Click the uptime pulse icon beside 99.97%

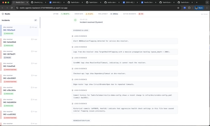tap(62, 14)
